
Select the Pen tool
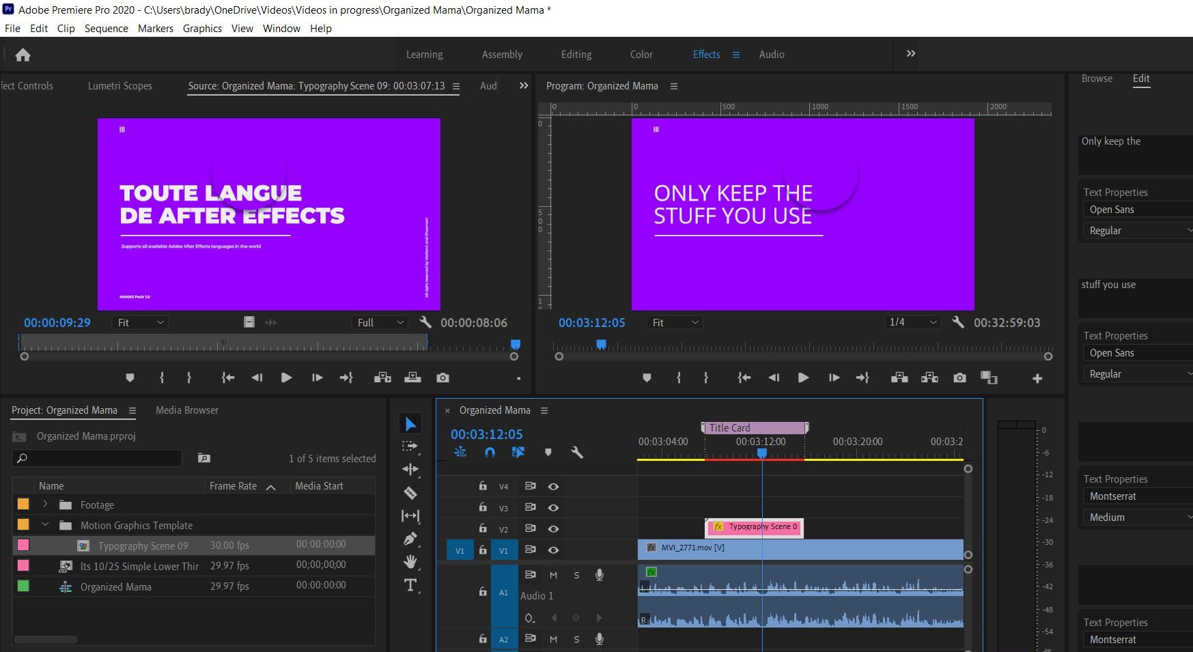point(410,539)
